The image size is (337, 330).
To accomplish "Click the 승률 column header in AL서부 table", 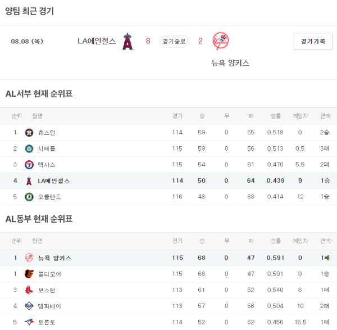I will [x=275, y=116].
